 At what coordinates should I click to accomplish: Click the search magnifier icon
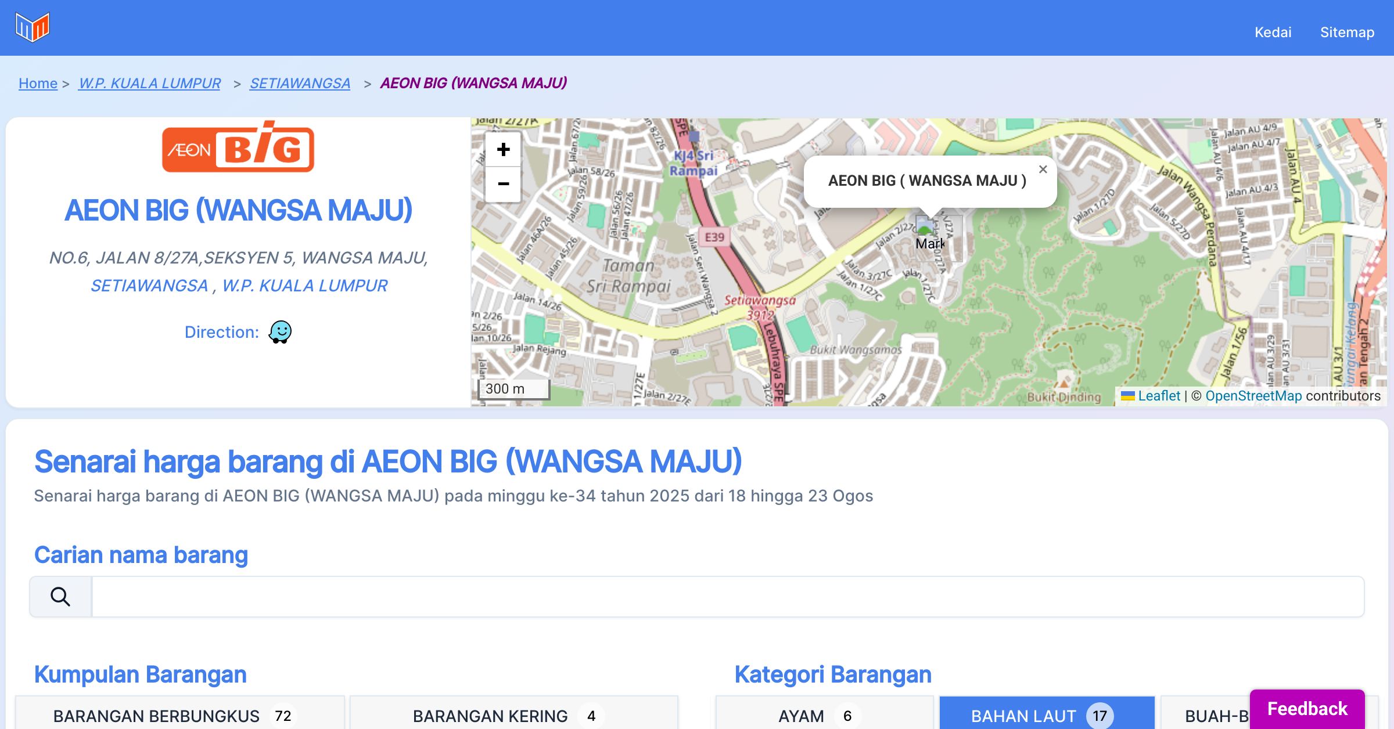point(60,597)
